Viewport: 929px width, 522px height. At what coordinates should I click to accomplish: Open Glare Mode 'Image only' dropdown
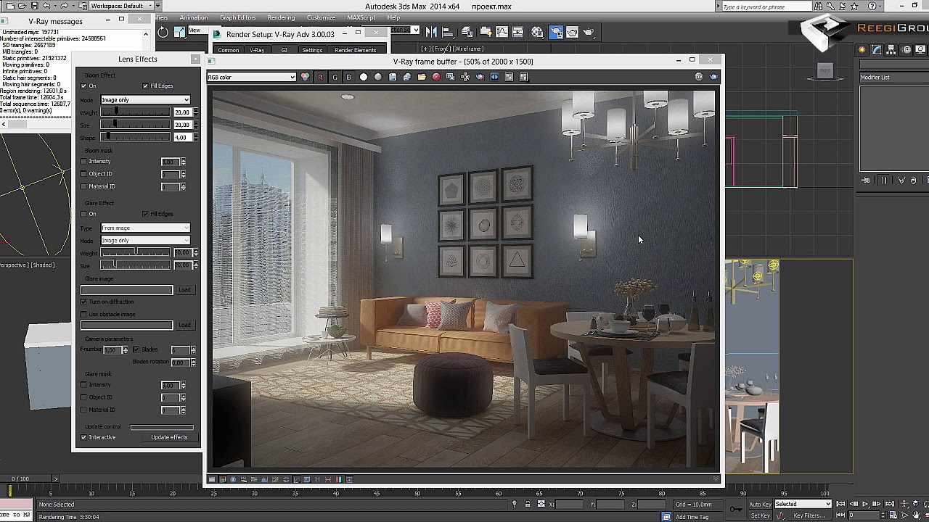pyautogui.click(x=145, y=240)
